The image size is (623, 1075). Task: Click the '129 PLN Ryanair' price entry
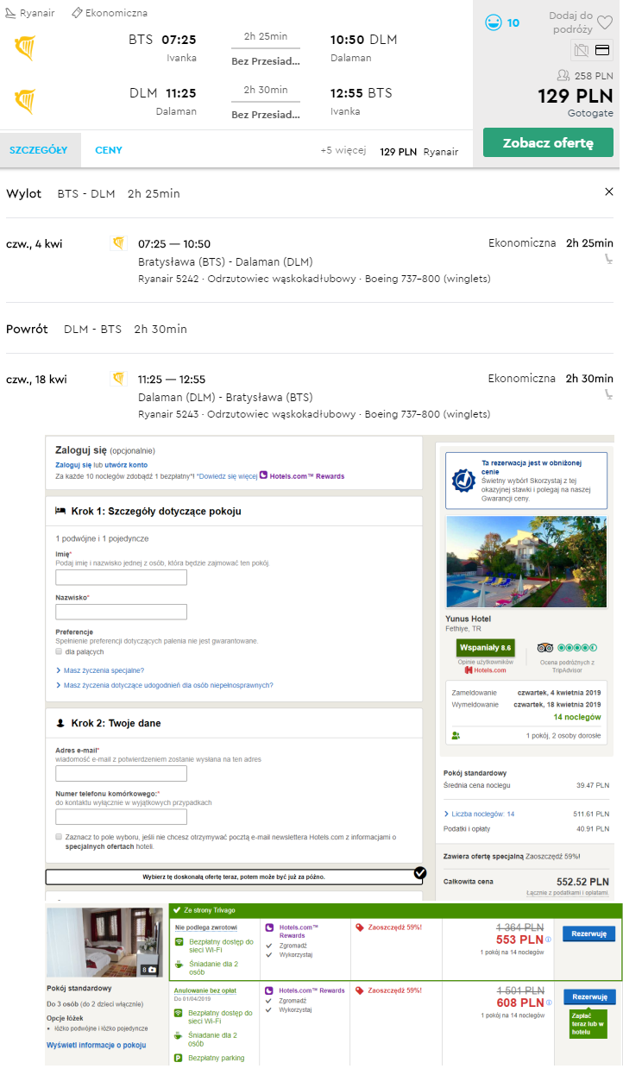coord(418,151)
